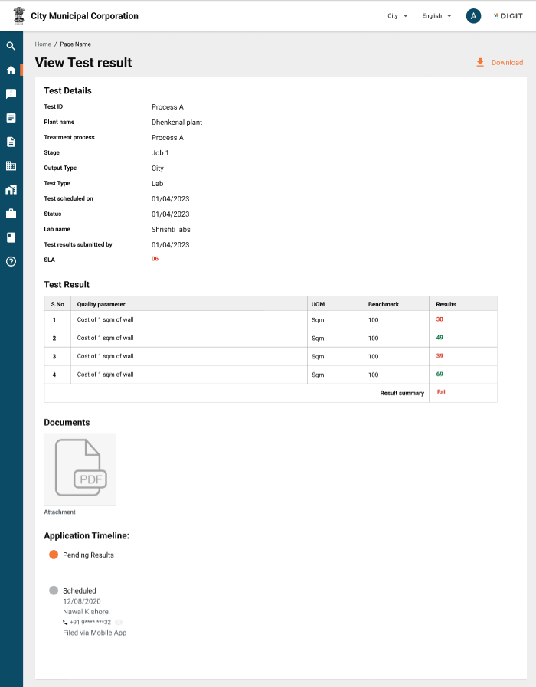Select the house property icon in the sidebar
Image resolution: width=536 pixels, height=687 pixels.
point(11,189)
